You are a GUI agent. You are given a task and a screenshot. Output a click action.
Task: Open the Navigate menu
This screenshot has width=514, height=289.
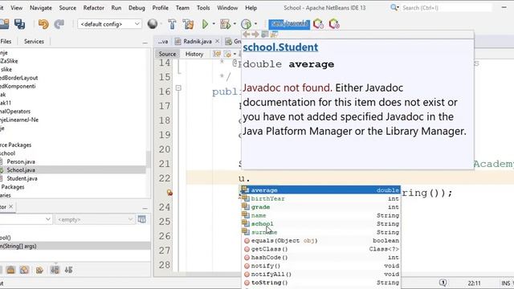[41, 7]
